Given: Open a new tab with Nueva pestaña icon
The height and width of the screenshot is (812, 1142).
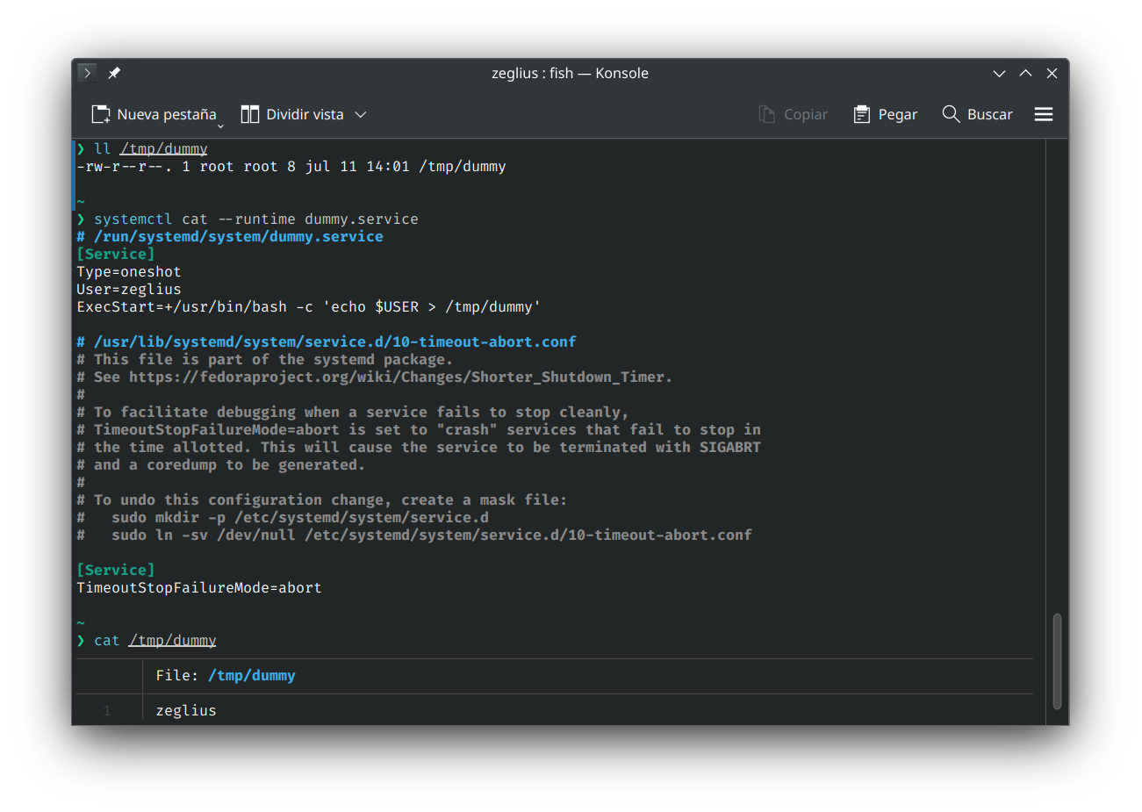Looking at the screenshot, I should pyautogui.click(x=99, y=113).
